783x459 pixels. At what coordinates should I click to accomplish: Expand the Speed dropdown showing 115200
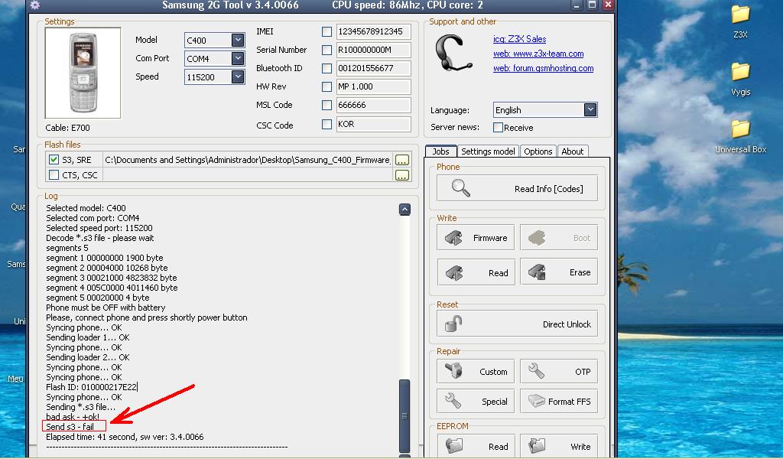coord(238,77)
